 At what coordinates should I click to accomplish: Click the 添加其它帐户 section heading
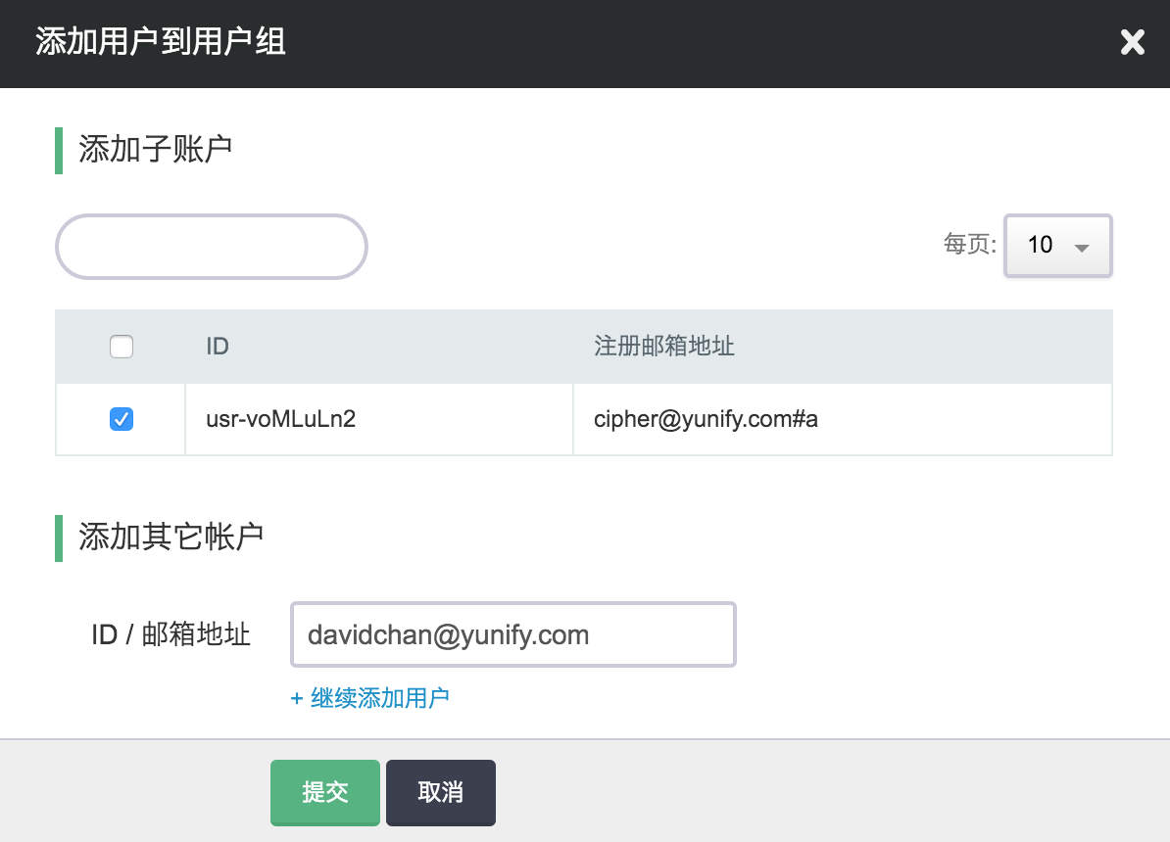click(x=171, y=537)
